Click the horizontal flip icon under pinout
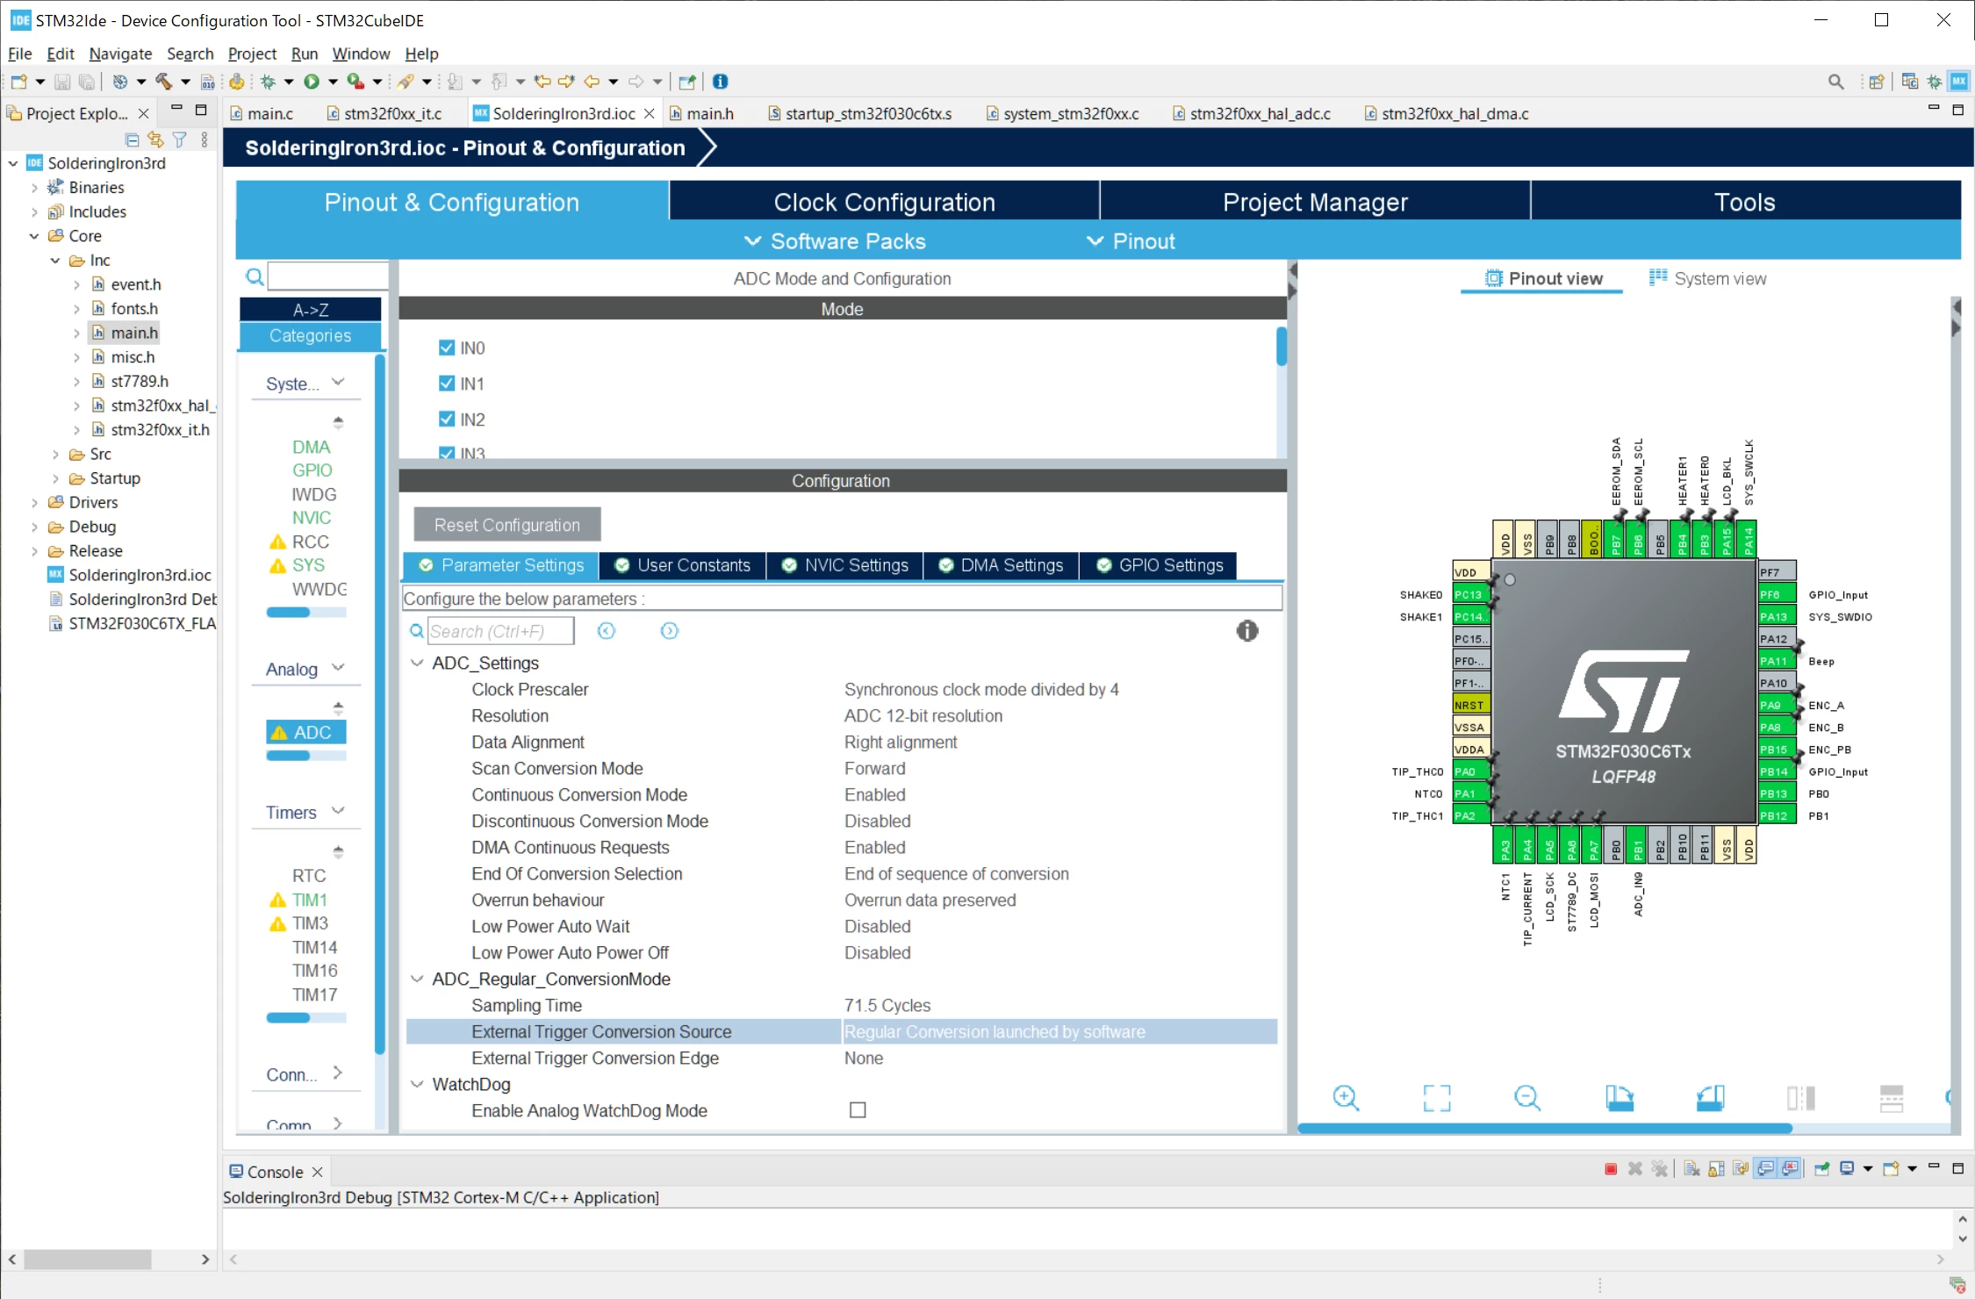Screen dimensions: 1975x1299 pyautogui.click(x=1801, y=1097)
